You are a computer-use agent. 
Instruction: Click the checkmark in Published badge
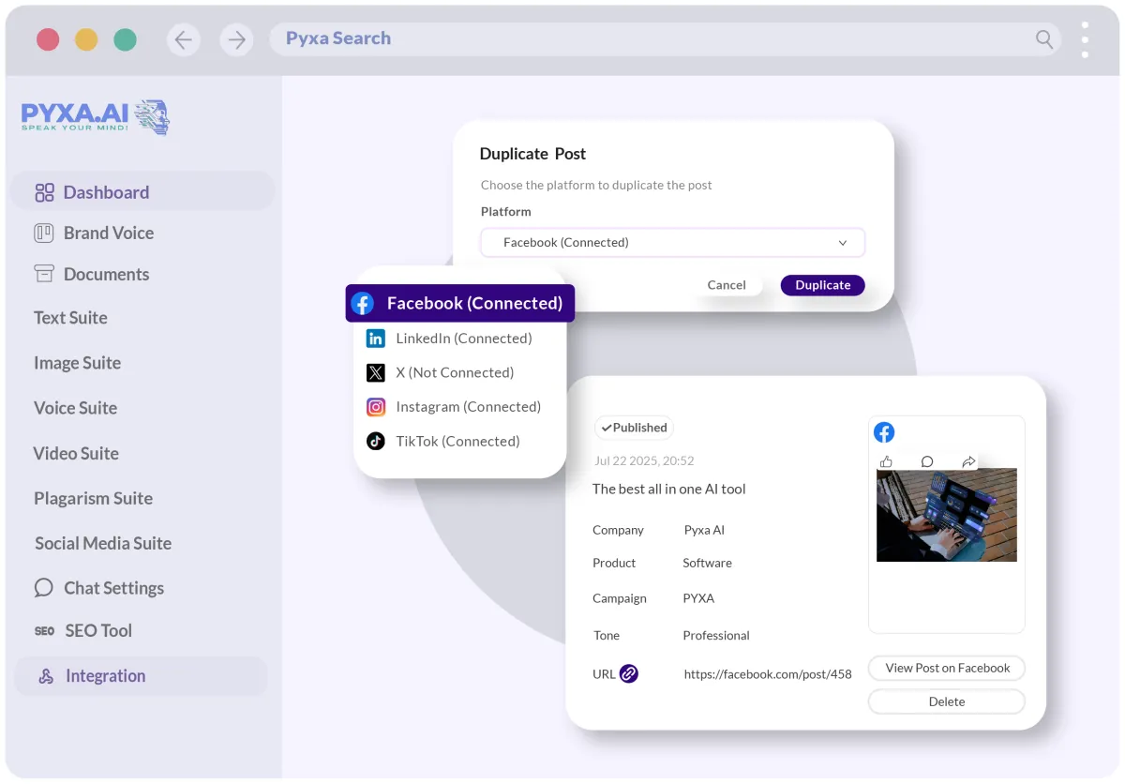tap(607, 428)
